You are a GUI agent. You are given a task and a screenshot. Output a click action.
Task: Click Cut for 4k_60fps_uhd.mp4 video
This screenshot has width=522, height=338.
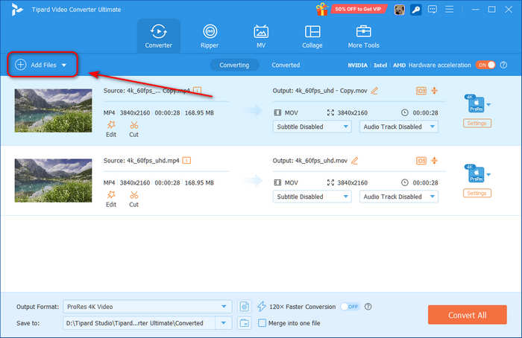pos(133,199)
